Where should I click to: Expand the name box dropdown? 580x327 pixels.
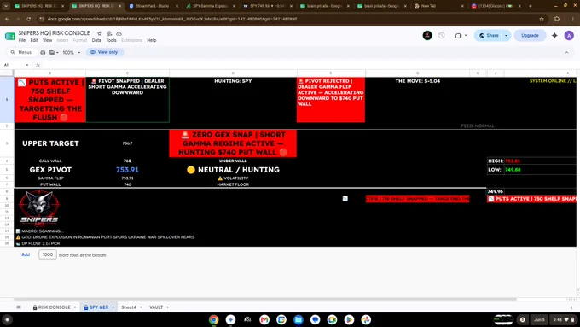[x=27, y=65]
